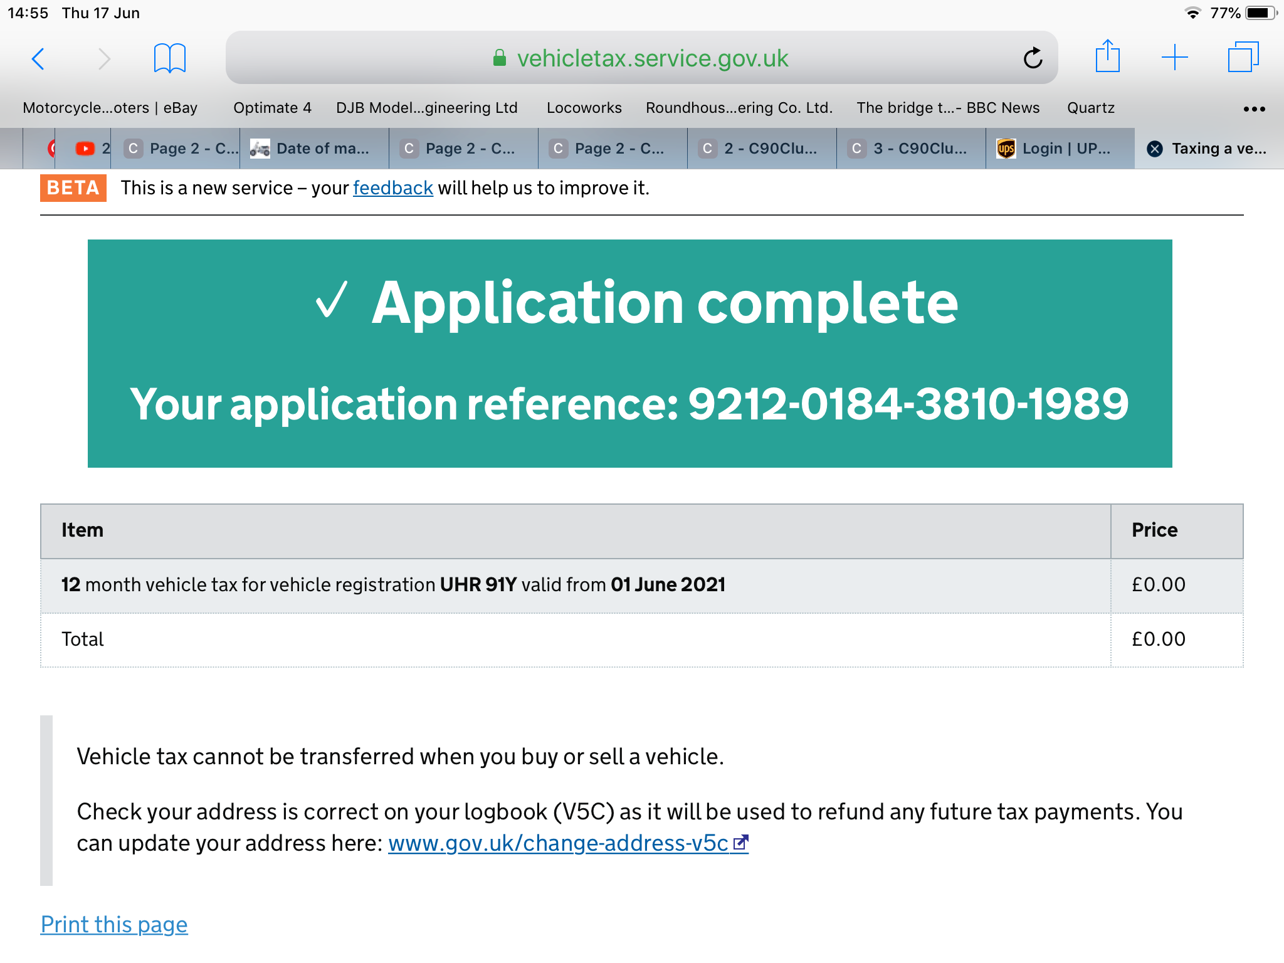Image resolution: width=1284 pixels, height=963 pixels.
Task: Show all open tabs overview
Action: tap(1243, 58)
